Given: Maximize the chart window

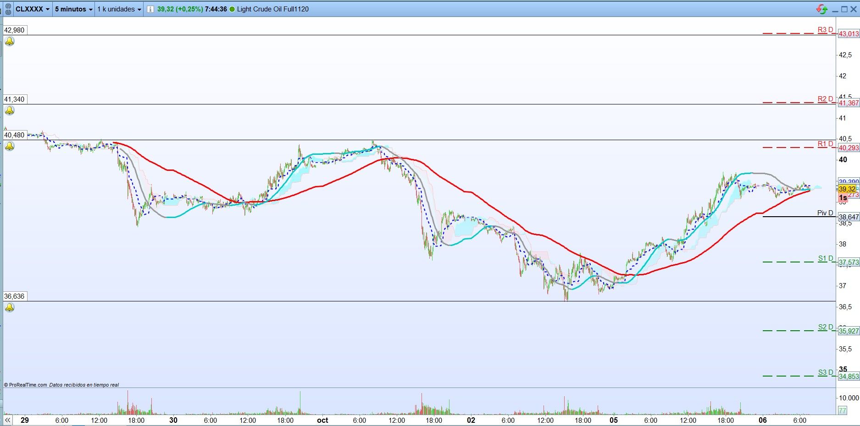Looking at the screenshot, I should (844, 9).
